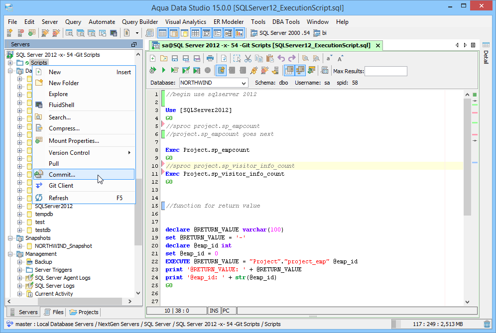The image size is (496, 333).
Task: Choose Git Client from the context menu
Action: (84, 185)
